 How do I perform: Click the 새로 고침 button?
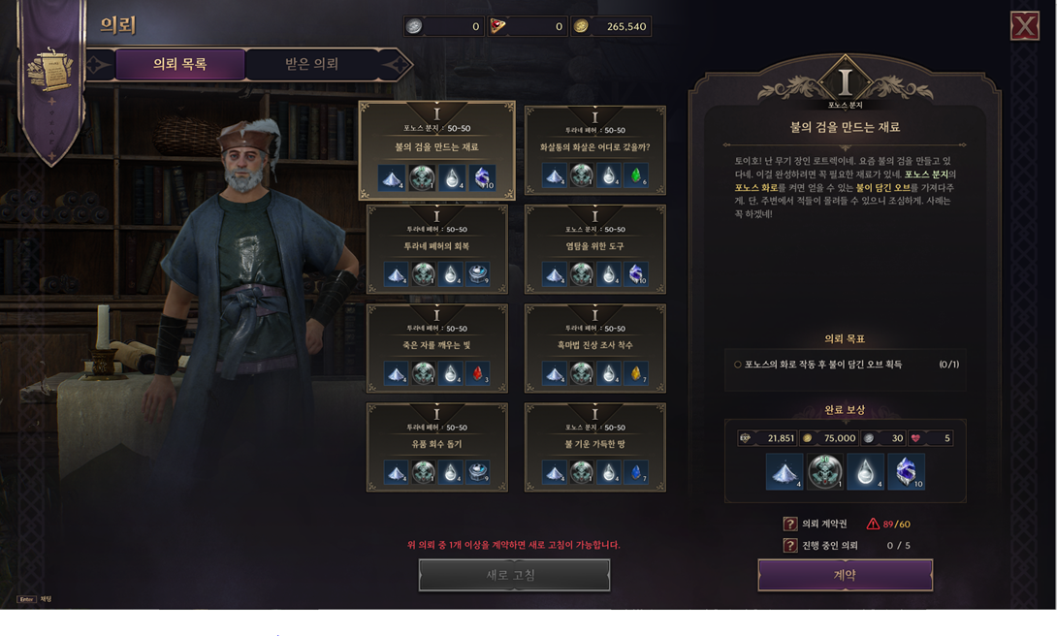coord(514,575)
